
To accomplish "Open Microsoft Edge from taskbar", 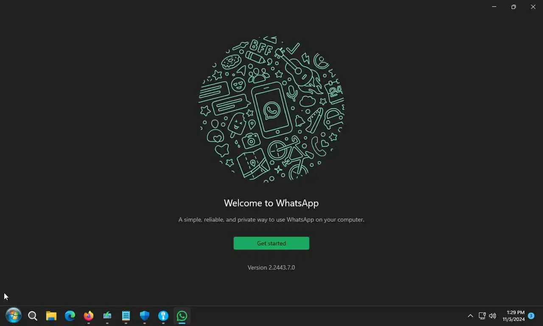I will tap(70, 316).
